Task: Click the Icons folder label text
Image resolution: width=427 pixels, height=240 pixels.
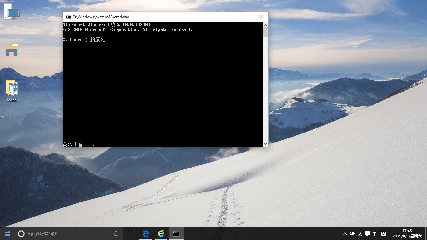Action: (x=12, y=100)
